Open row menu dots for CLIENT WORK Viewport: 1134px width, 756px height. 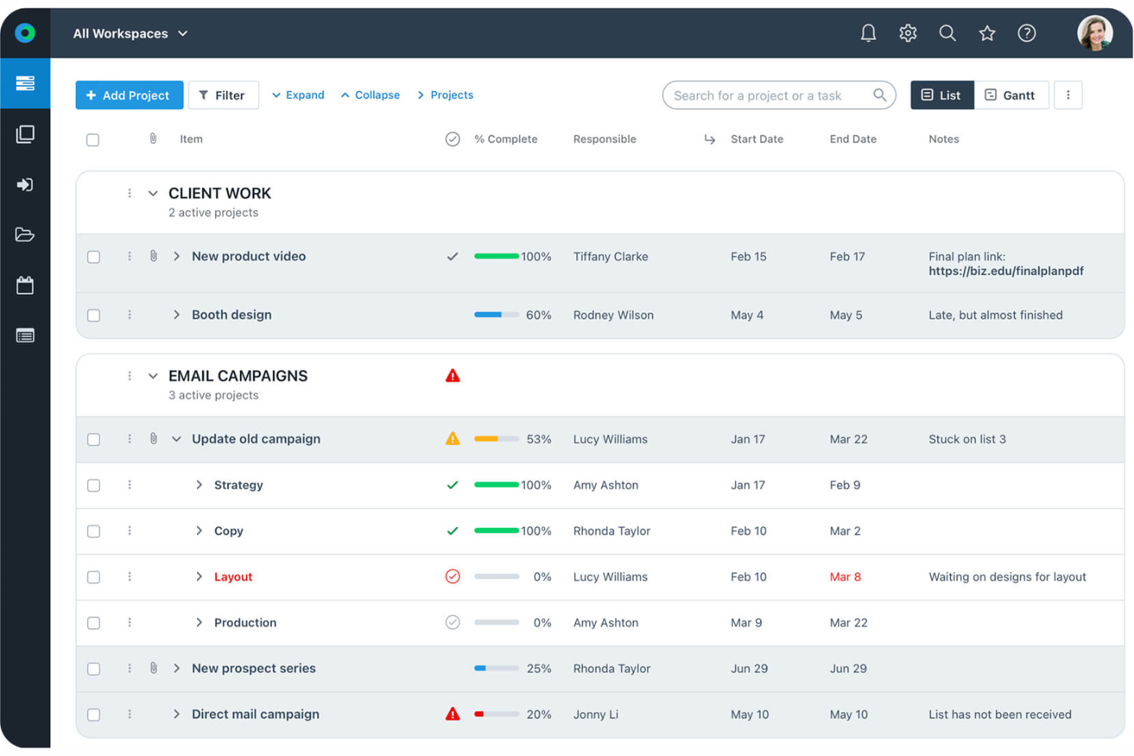pos(129,193)
